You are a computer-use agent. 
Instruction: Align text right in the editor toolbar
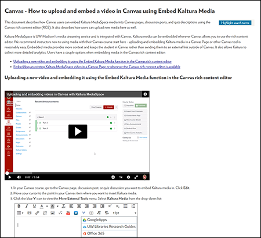tap(87, 206)
